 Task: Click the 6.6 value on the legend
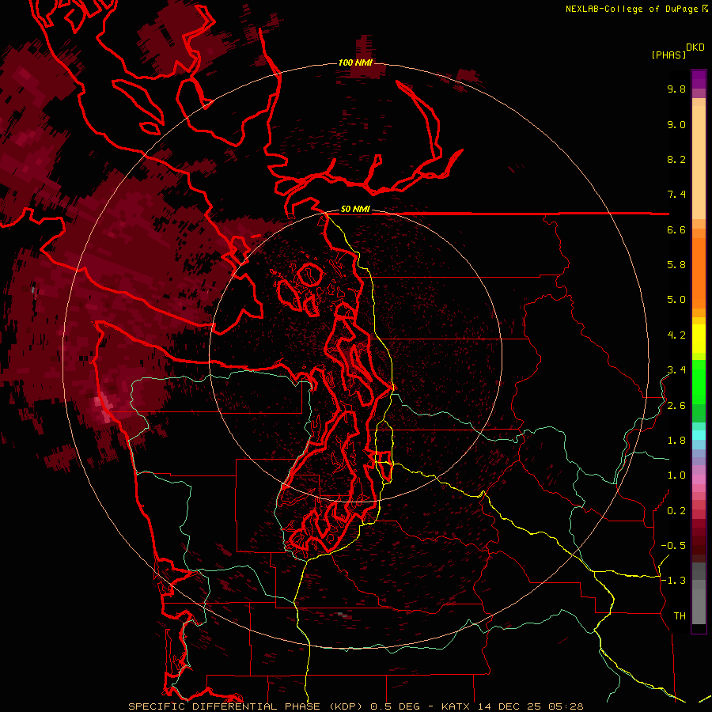point(676,229)
